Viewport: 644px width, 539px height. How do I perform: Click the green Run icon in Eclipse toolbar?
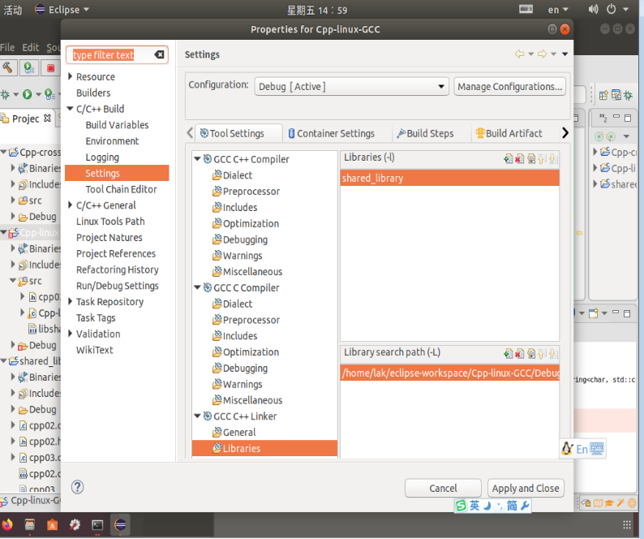(x=27, y=94)
